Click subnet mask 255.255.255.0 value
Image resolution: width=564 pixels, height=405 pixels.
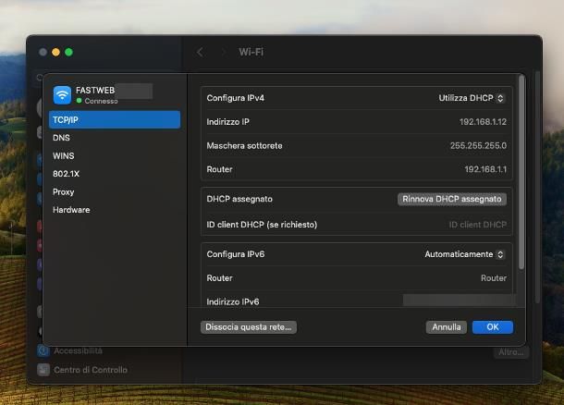478,146
